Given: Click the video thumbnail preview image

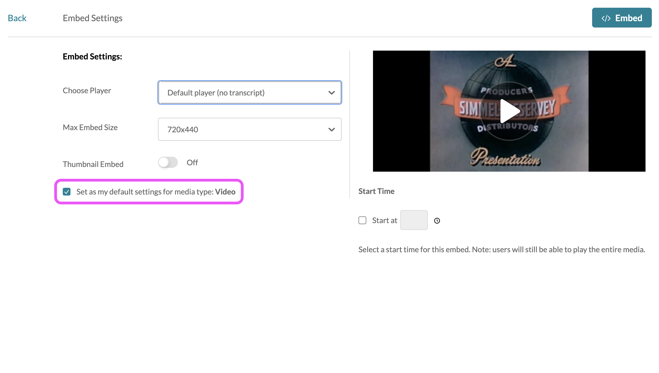Looking at the screenshot, I should click(x=509, y=111).
